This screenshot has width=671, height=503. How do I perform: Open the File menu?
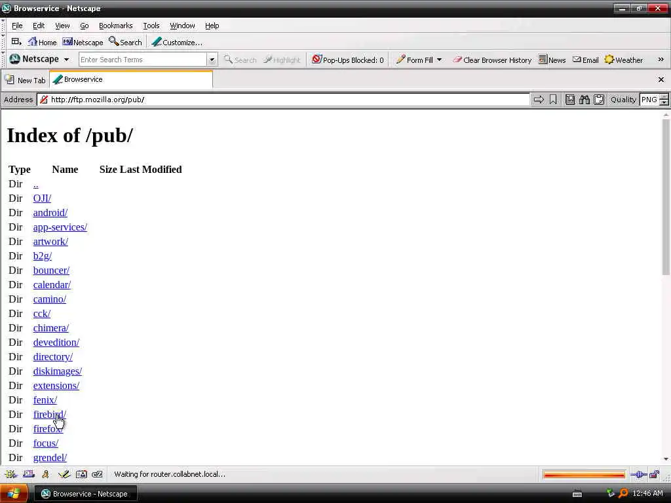[x=17, y=26]
